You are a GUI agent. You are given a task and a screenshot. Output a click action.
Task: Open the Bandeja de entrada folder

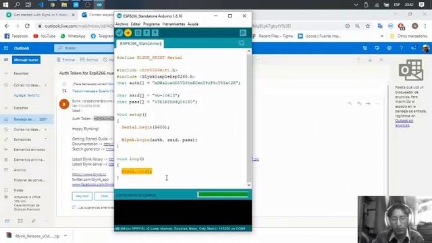point(27,119)
